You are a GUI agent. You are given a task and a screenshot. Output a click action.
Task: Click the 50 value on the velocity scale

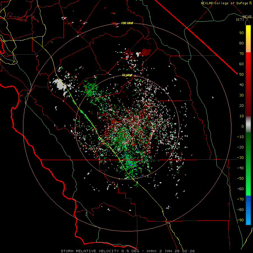241,74
